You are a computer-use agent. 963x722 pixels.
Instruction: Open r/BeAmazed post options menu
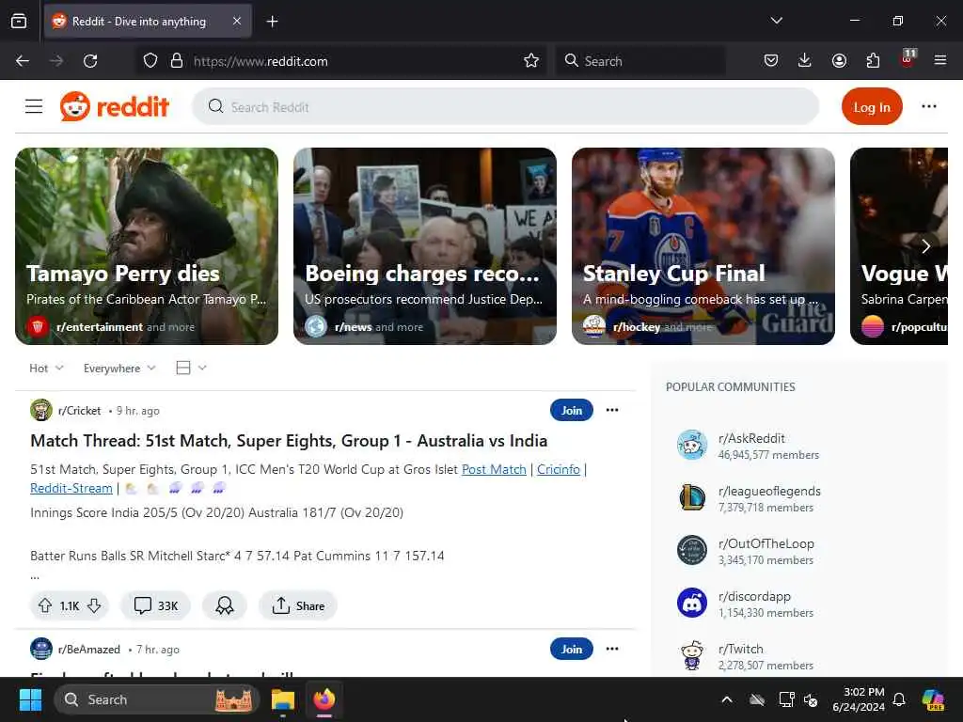coord(612,649)
